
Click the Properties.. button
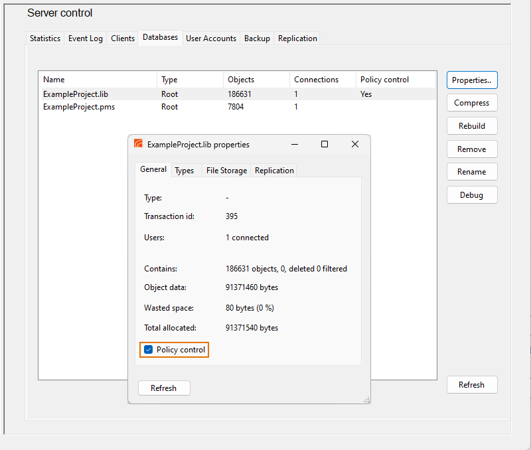[472, 80]
